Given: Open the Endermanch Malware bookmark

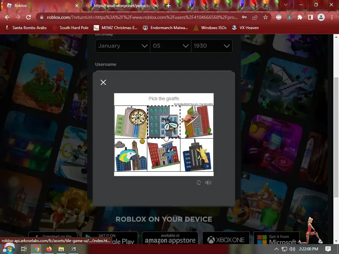Looking at the screenshot, I should (166, 28).
